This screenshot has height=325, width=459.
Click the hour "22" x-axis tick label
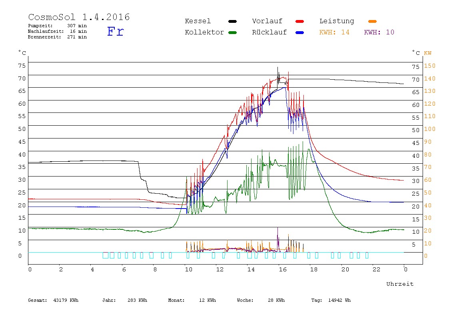click(377, 269)
